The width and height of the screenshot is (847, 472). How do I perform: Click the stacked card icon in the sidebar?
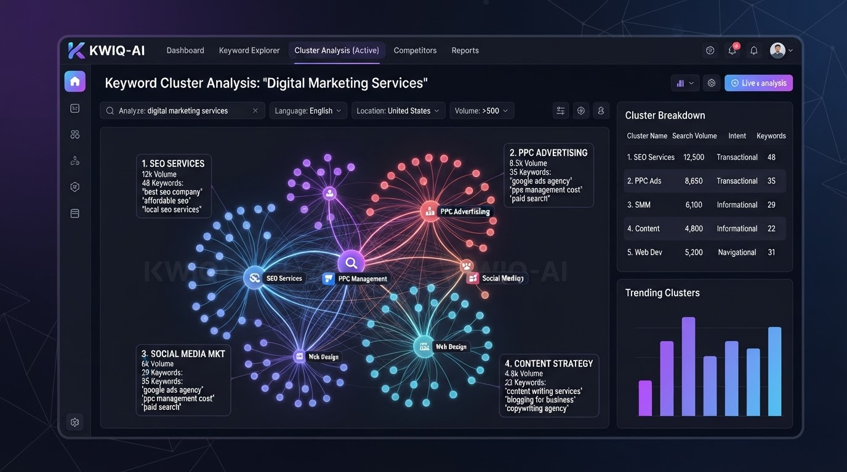click(x=75, y=213)
